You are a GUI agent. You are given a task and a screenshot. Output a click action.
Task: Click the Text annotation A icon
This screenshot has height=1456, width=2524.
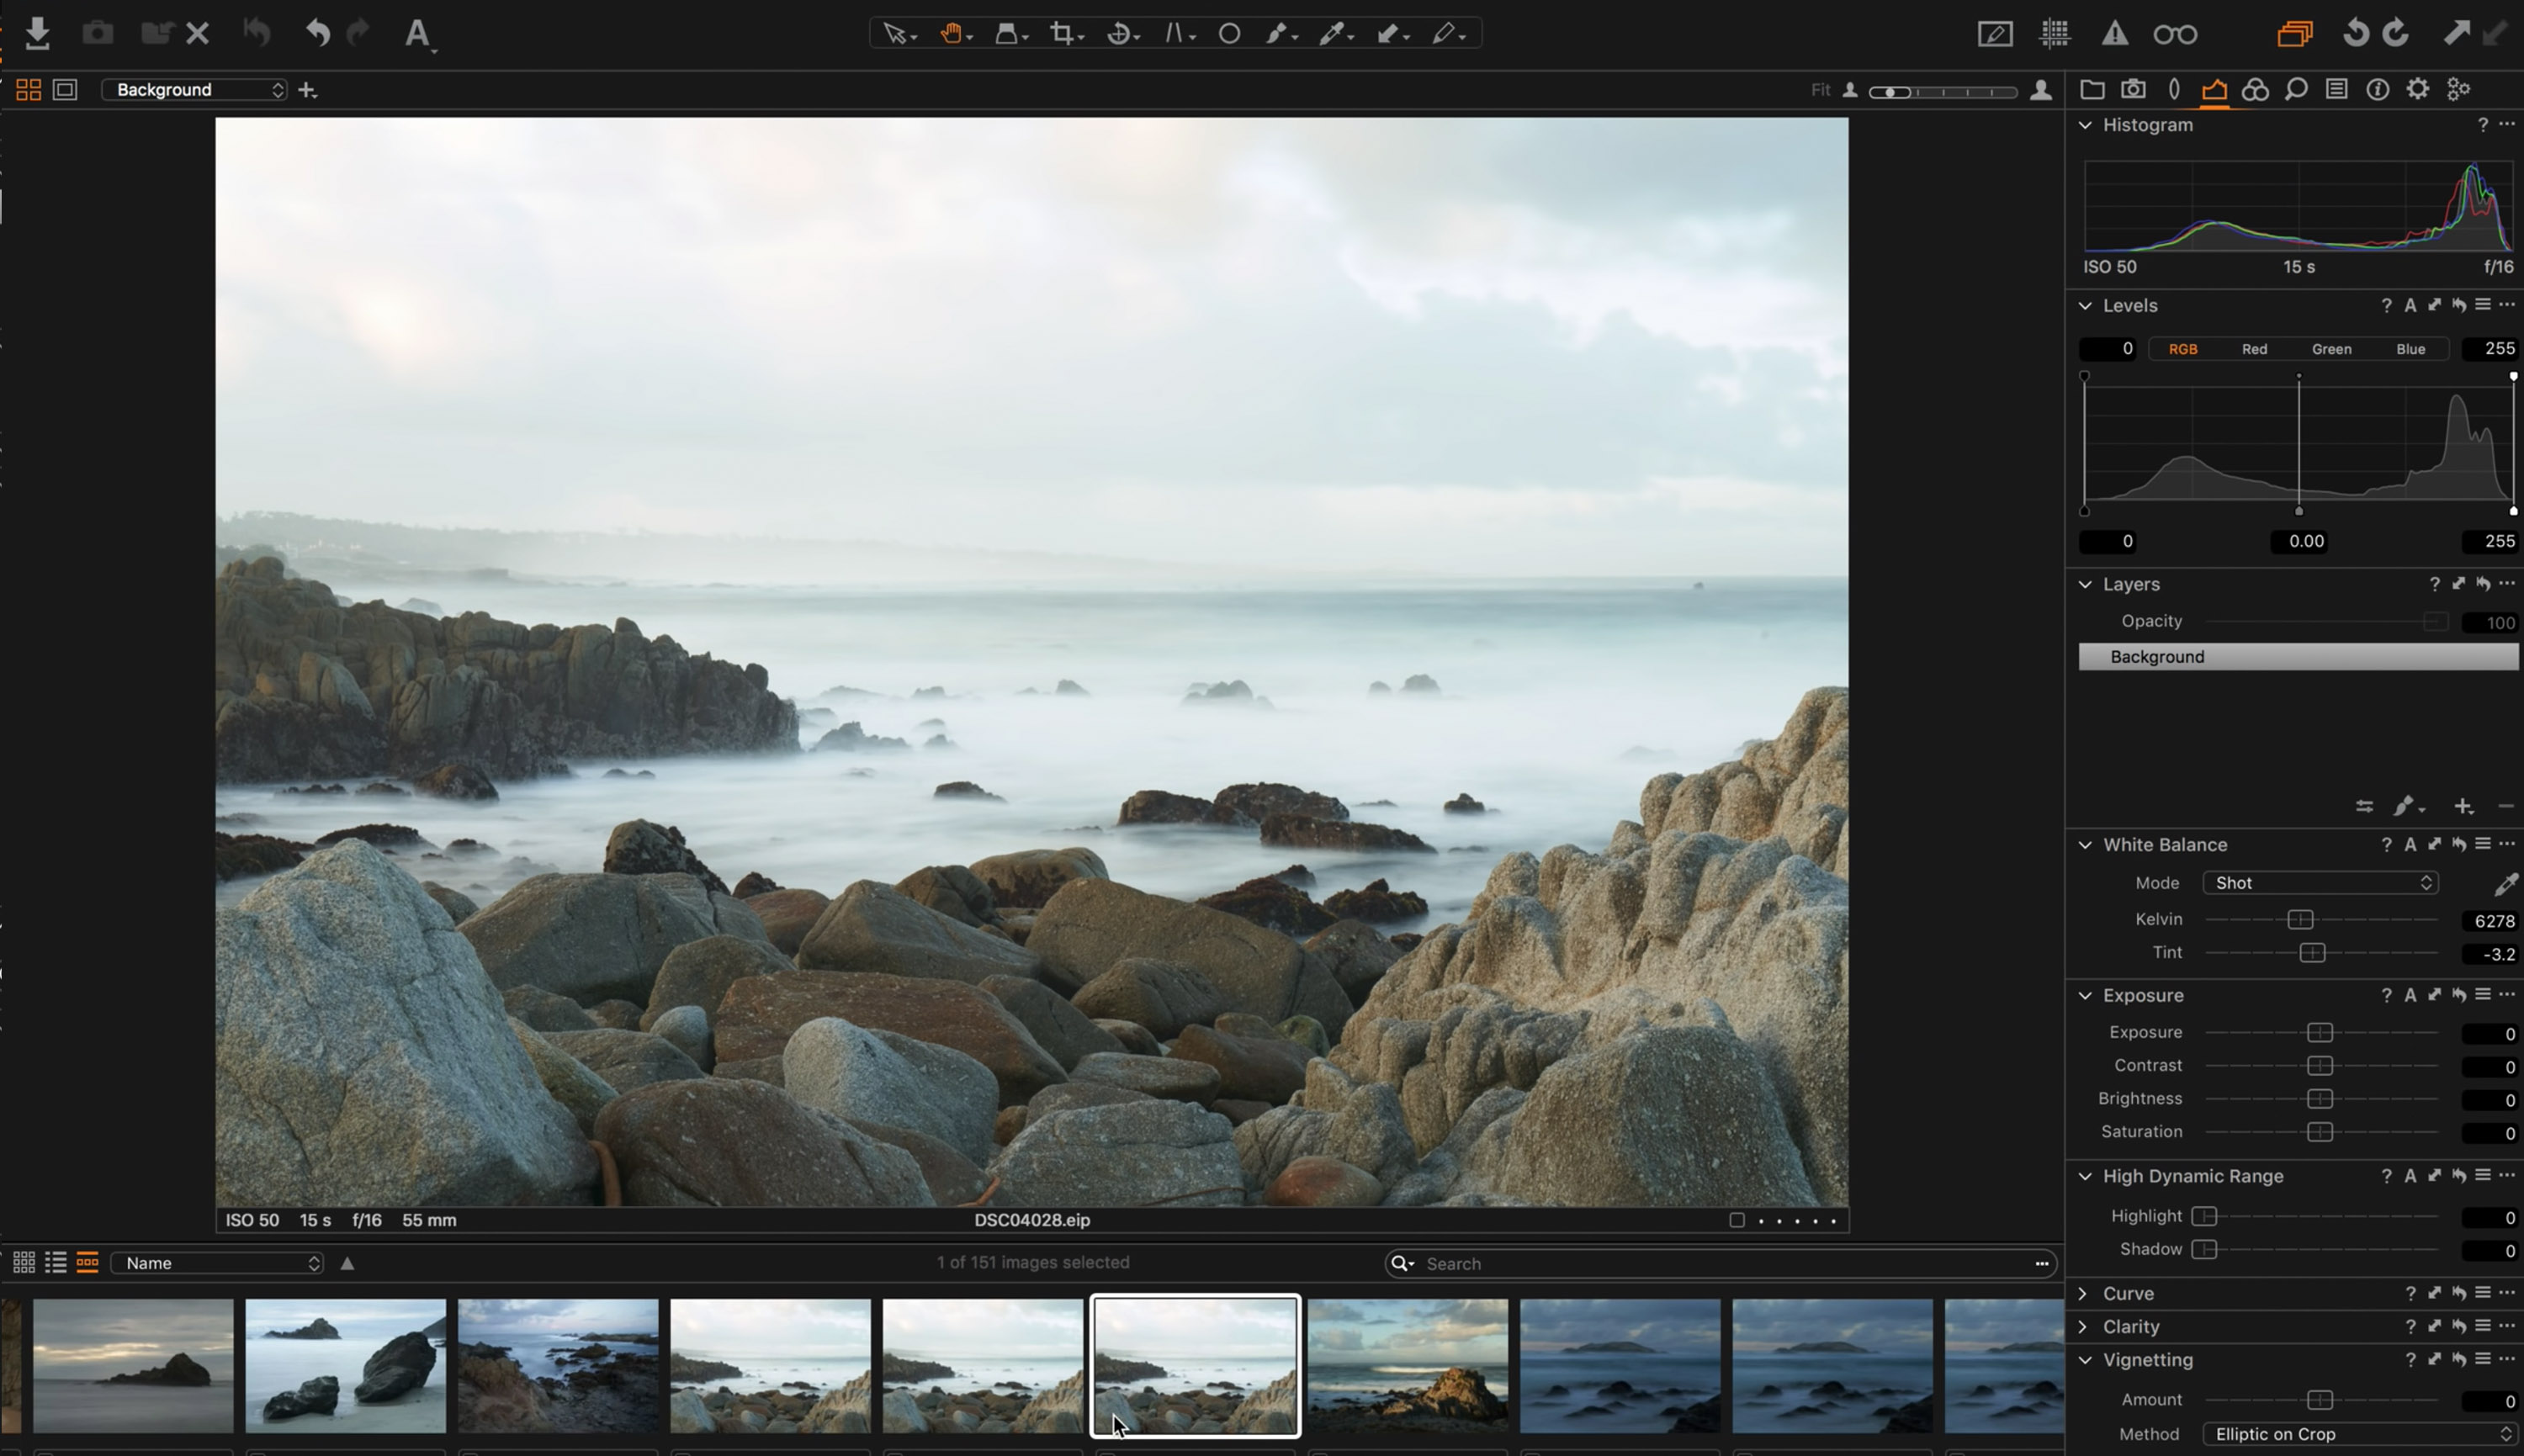(x=417, y=34)
